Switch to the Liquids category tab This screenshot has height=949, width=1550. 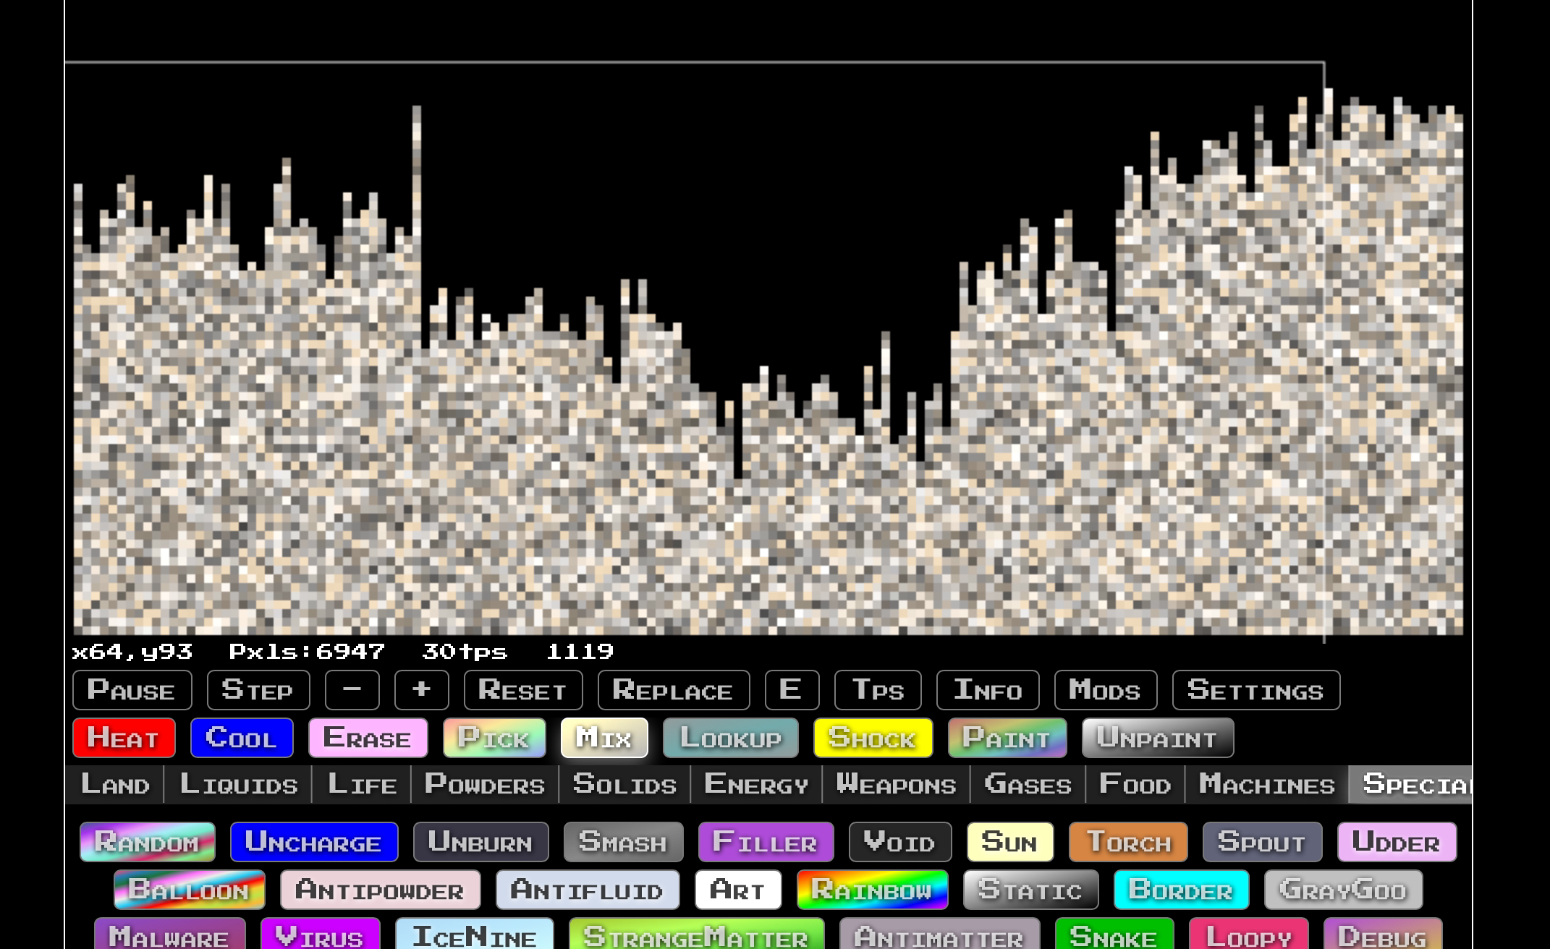tap(238, 785)
